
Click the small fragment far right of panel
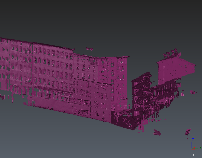coord(193,92)
